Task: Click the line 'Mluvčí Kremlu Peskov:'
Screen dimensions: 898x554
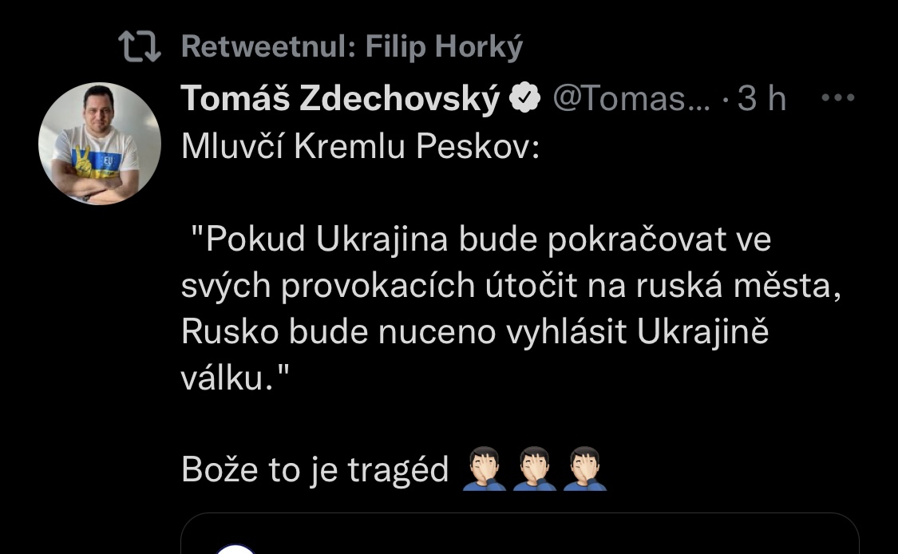Action: [360, 147]
